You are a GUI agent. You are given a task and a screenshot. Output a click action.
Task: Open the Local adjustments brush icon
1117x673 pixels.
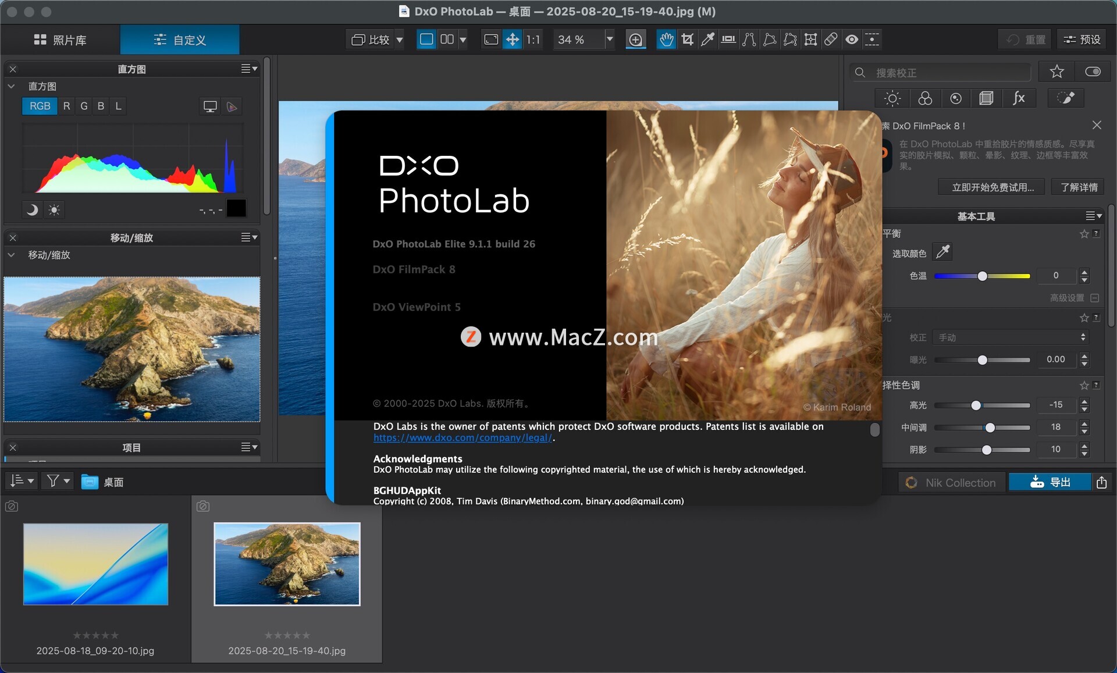(x=1066, y=98)
